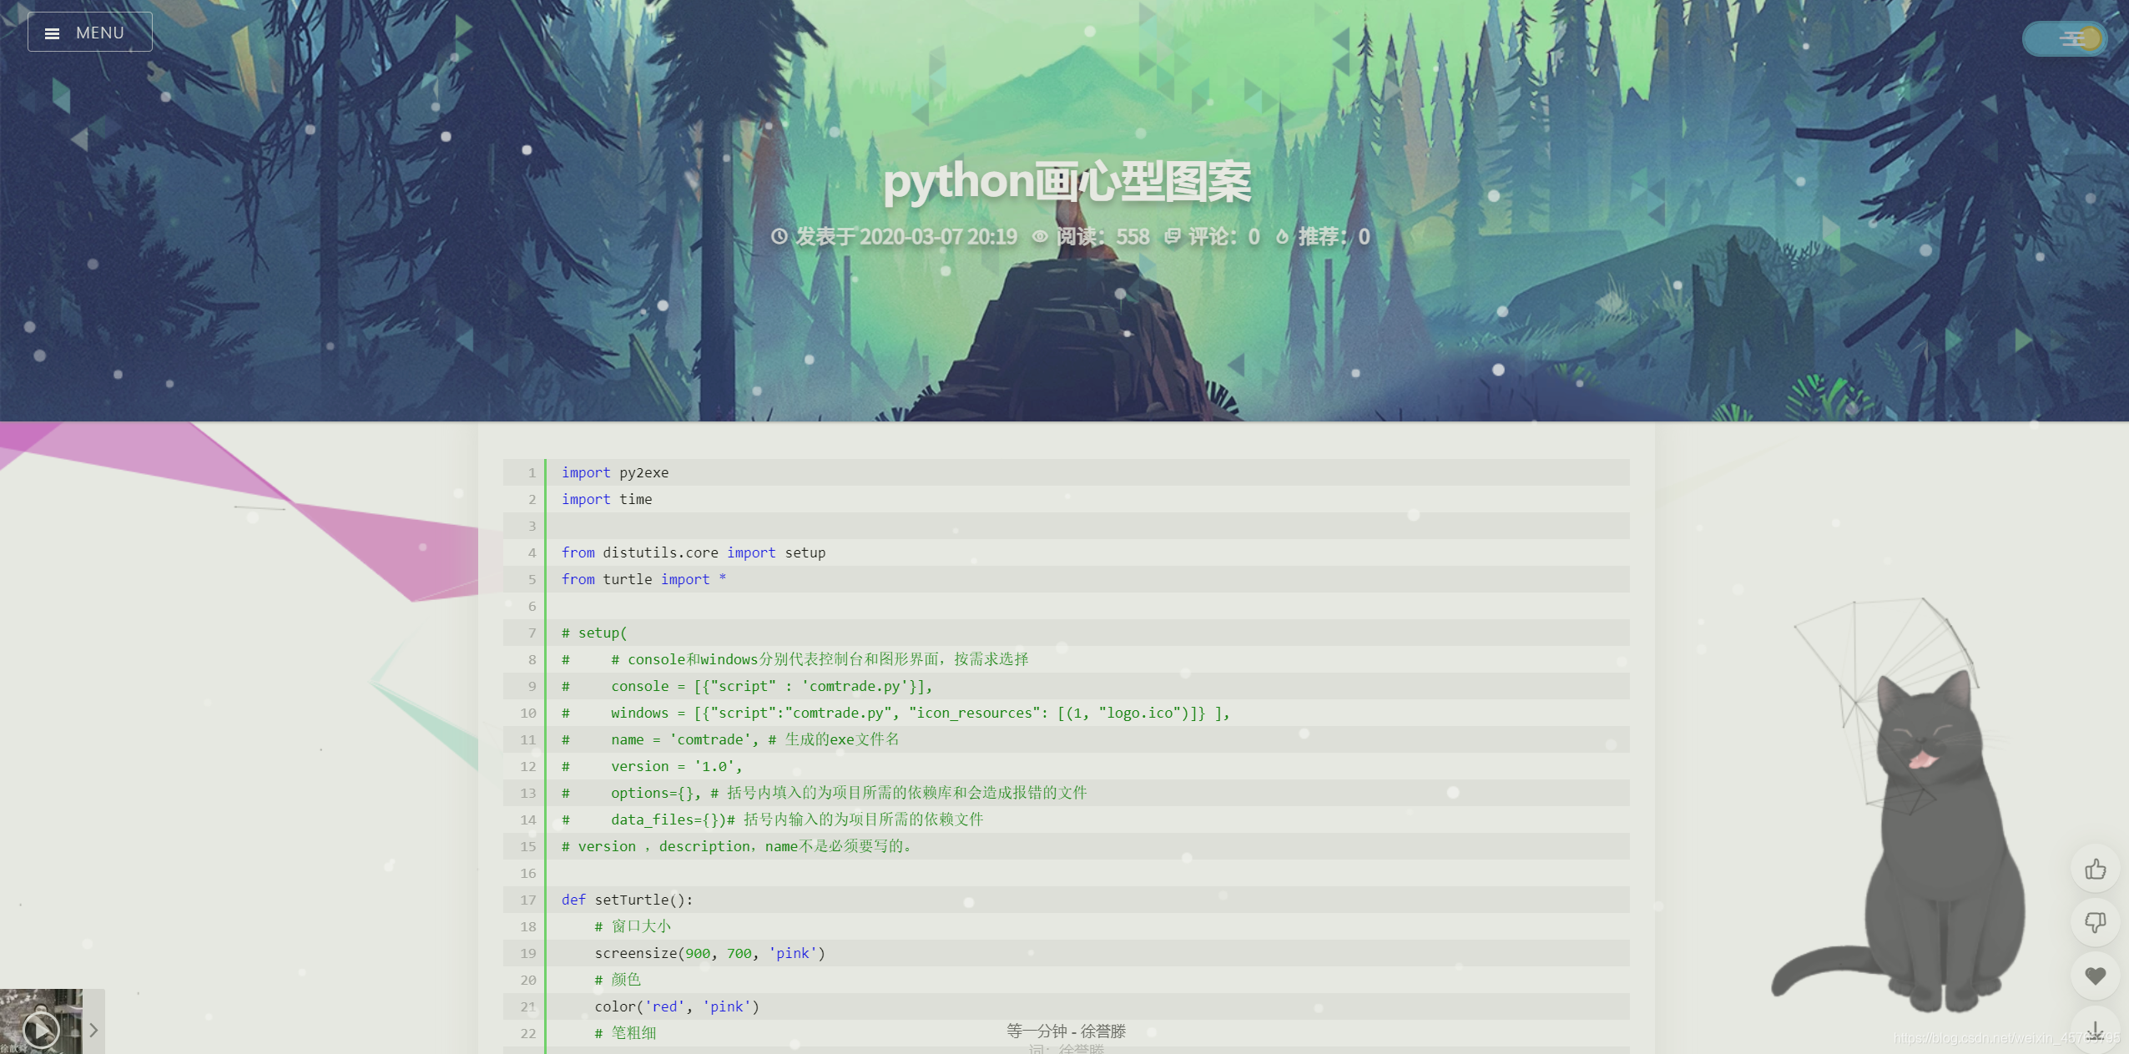Click the hamburger icon in MENU
The image size is (2129, 1054).
click(x=52, y=33)
